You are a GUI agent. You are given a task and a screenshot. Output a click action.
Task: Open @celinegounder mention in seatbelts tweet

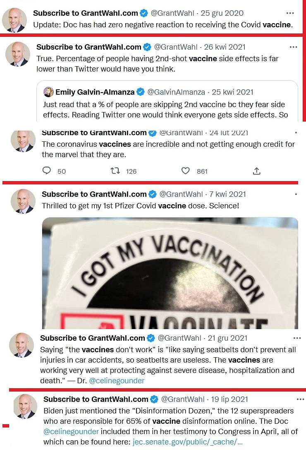pos(117,380)
